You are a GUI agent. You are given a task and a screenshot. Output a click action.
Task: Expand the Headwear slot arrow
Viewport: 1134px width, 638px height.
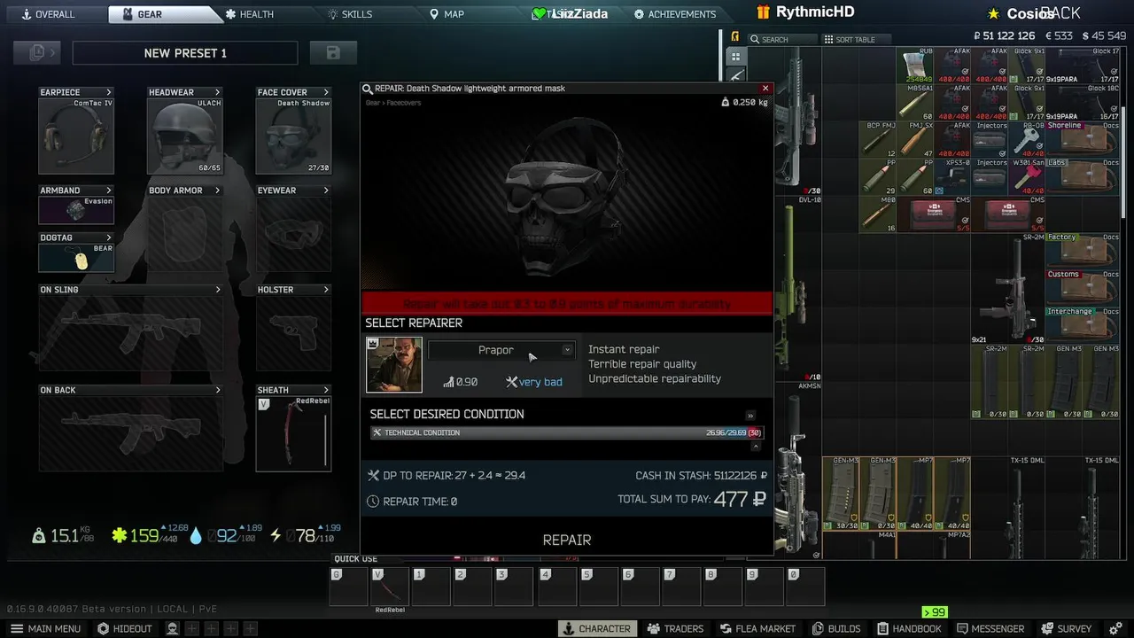pos(217,92)
